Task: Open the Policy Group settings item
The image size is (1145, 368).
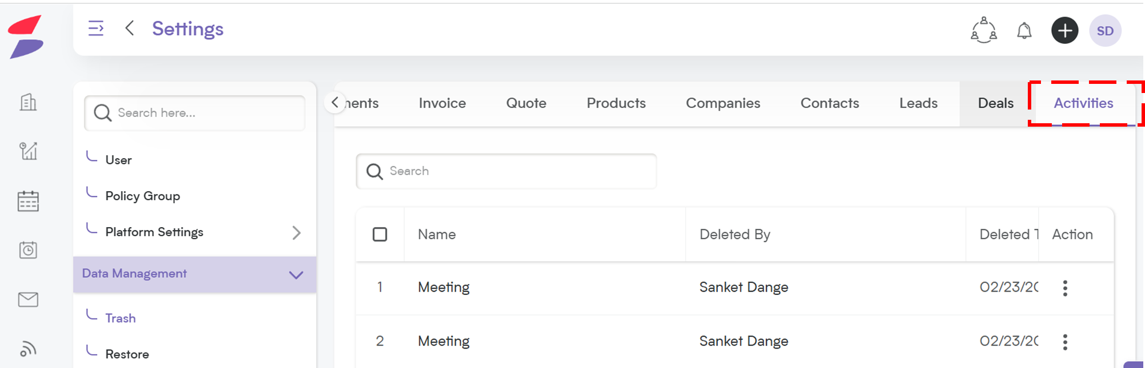Action: 142,196
